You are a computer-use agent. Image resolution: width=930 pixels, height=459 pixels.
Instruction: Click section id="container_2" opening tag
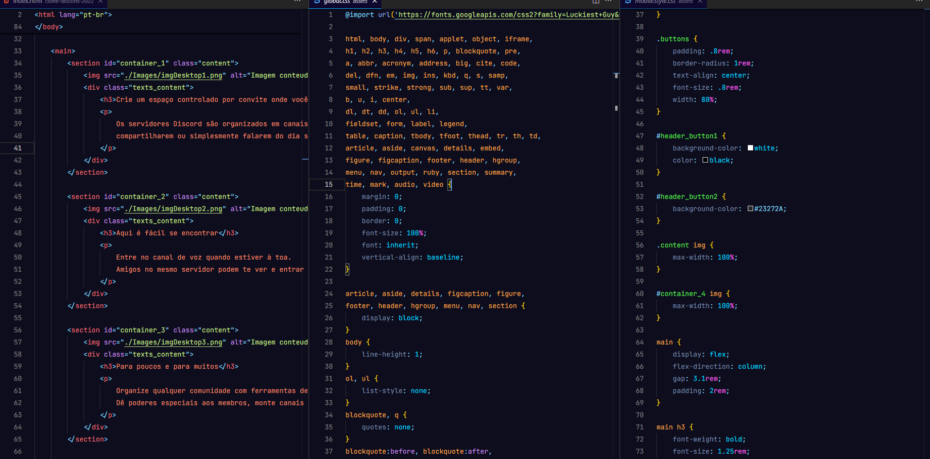(x=153, y=197)
